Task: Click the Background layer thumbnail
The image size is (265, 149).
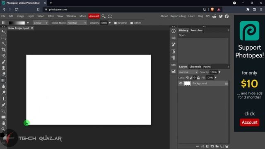Action: 187,83
